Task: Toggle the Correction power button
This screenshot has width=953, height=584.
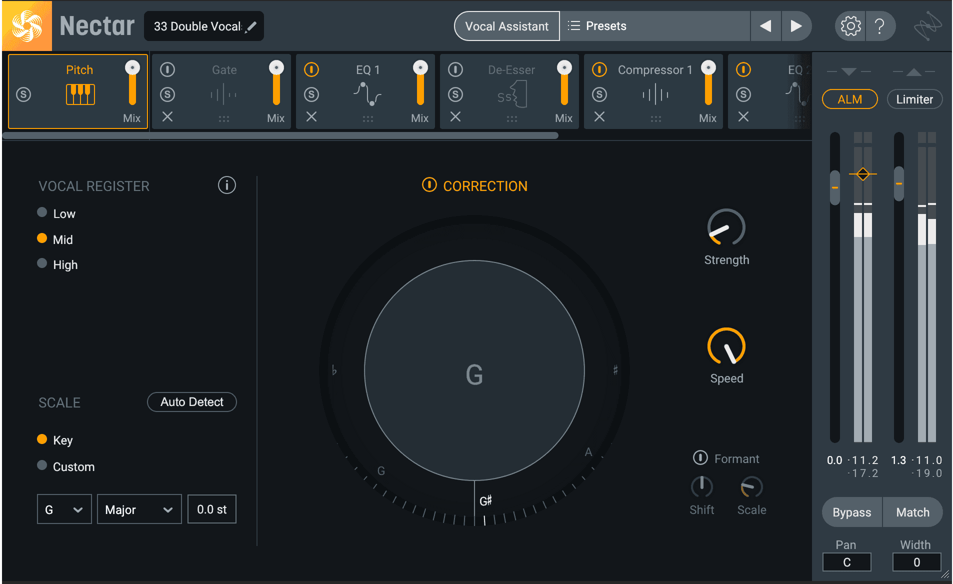Action: point(429,185)
